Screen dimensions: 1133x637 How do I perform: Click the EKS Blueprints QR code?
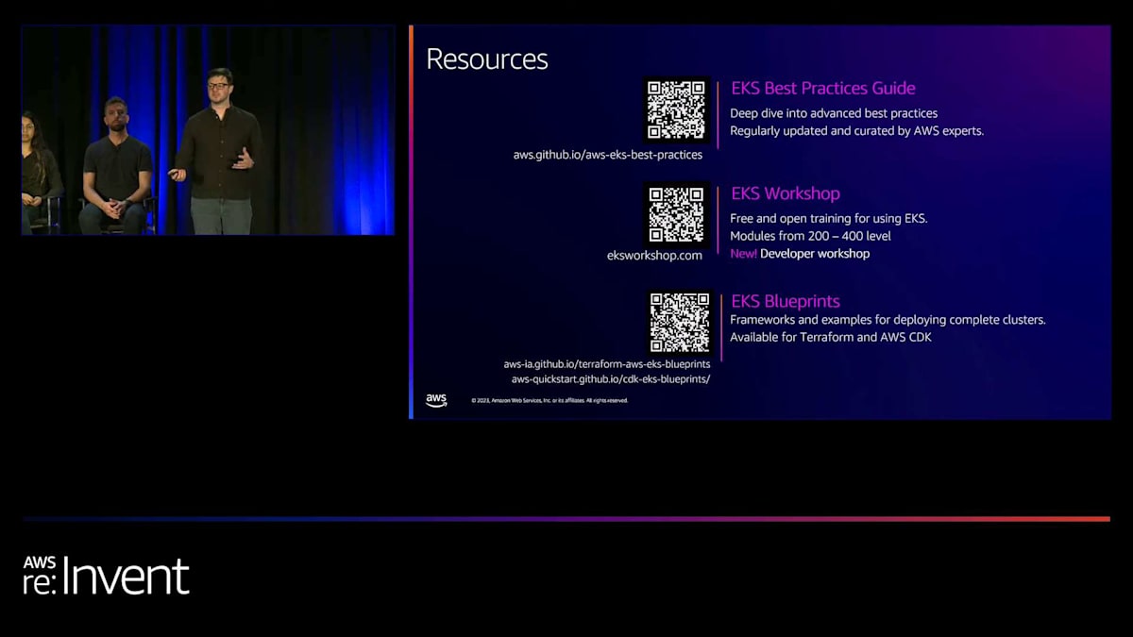tap(679, 323)
